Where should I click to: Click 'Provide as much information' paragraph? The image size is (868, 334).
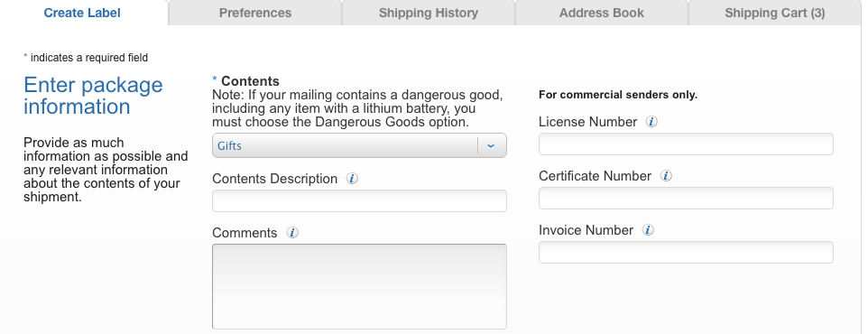106,170
